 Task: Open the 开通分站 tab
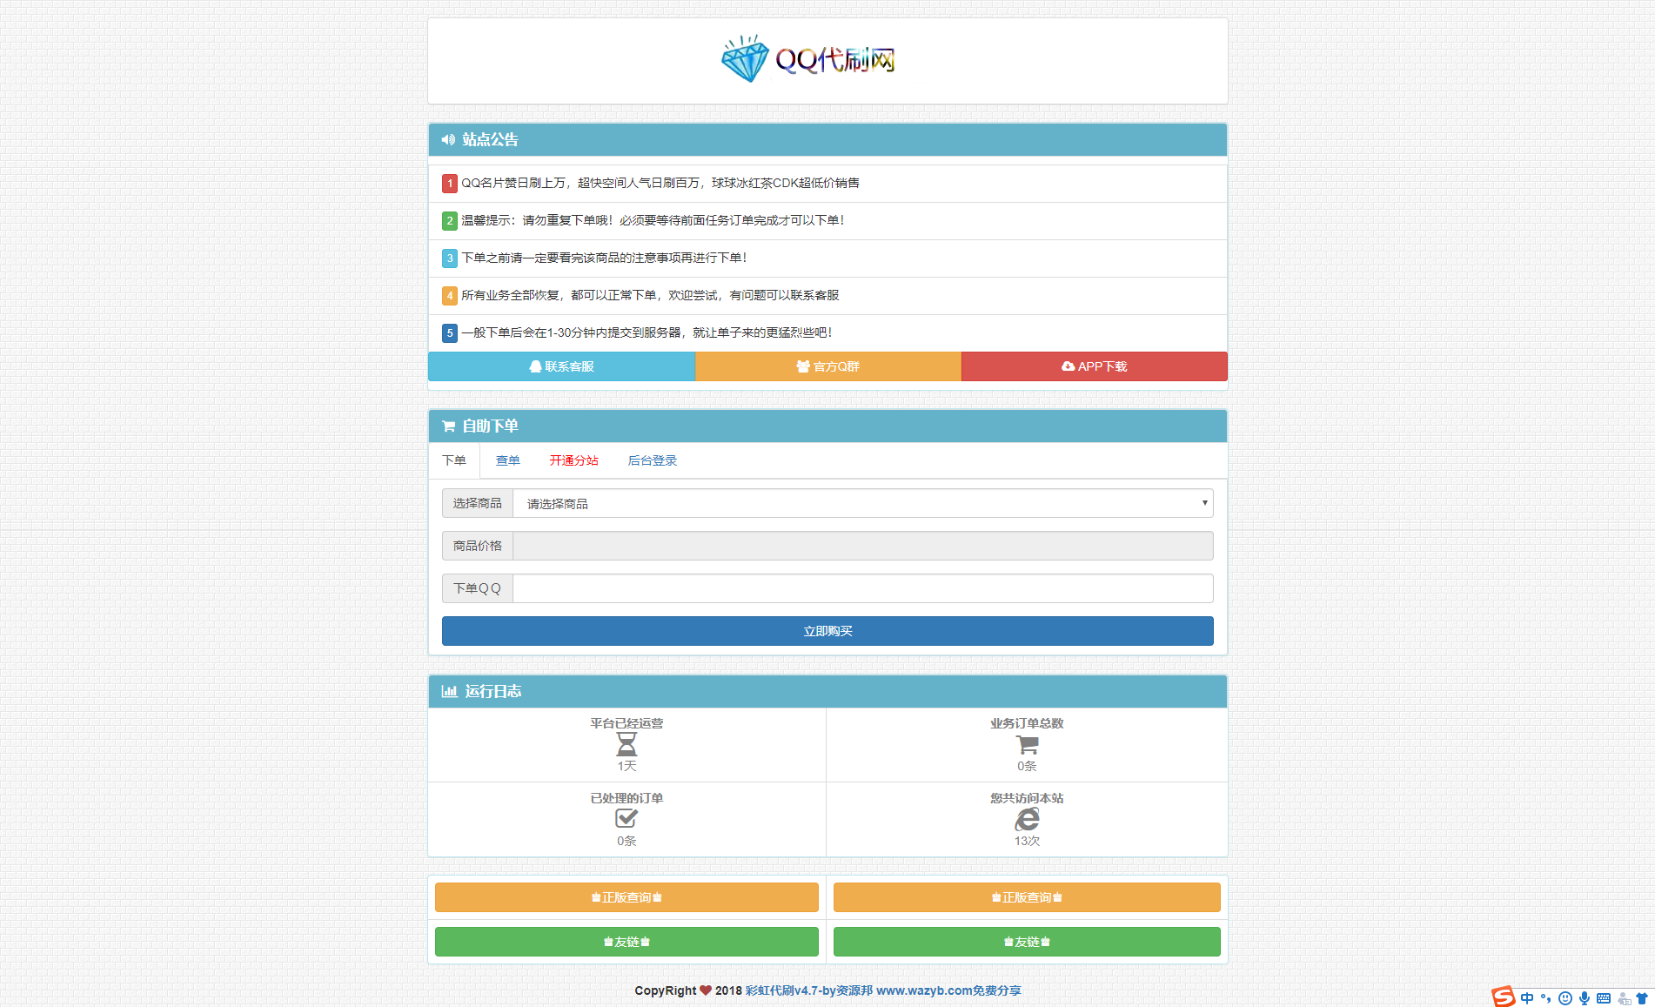click(574, 460)
